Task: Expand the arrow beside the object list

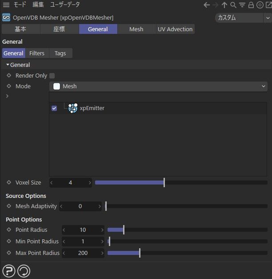Action: (7, 96)
